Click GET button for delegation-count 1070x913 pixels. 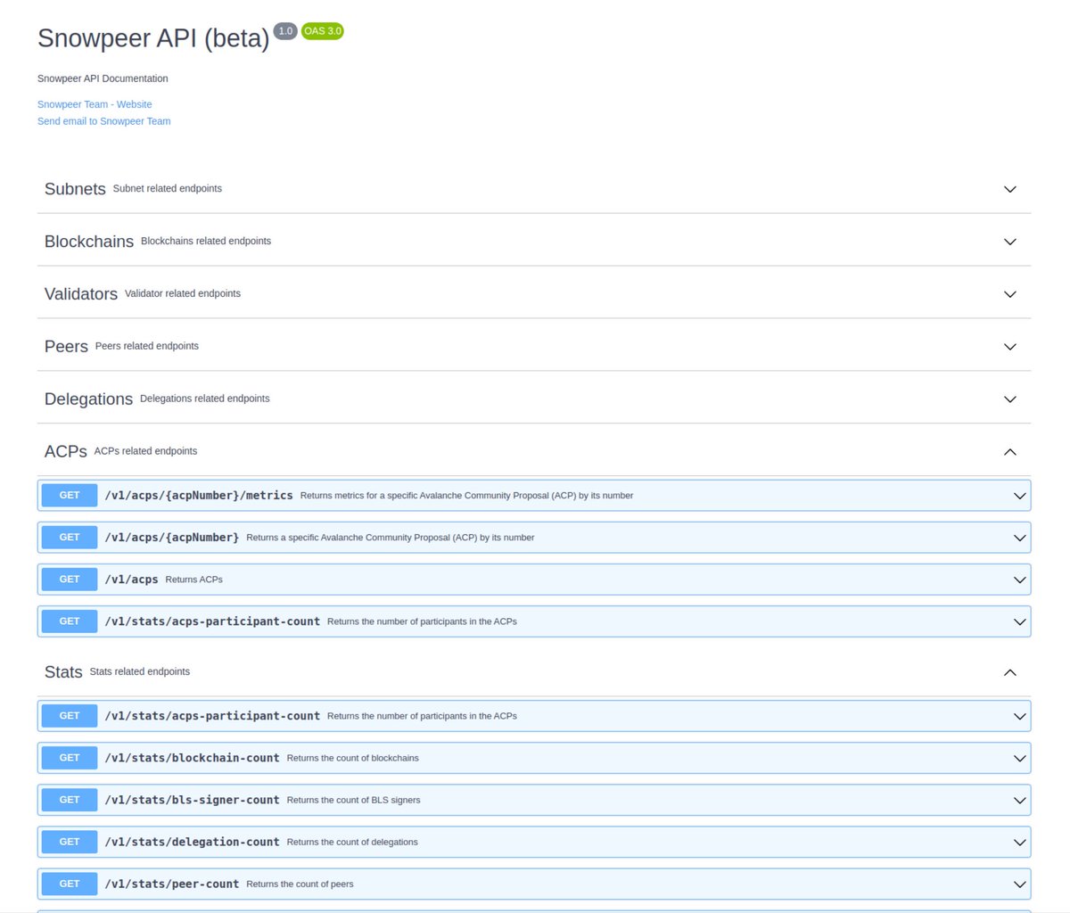pos(70,841)
